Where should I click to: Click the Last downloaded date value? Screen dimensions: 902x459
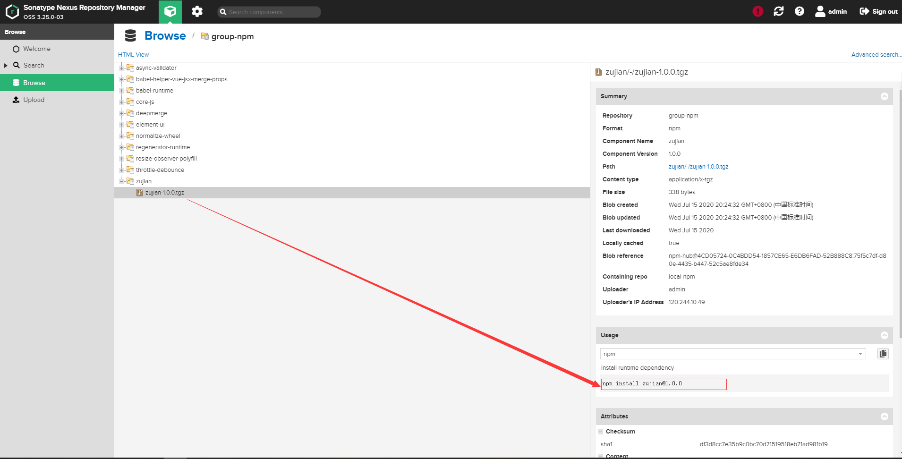[691, 230]
